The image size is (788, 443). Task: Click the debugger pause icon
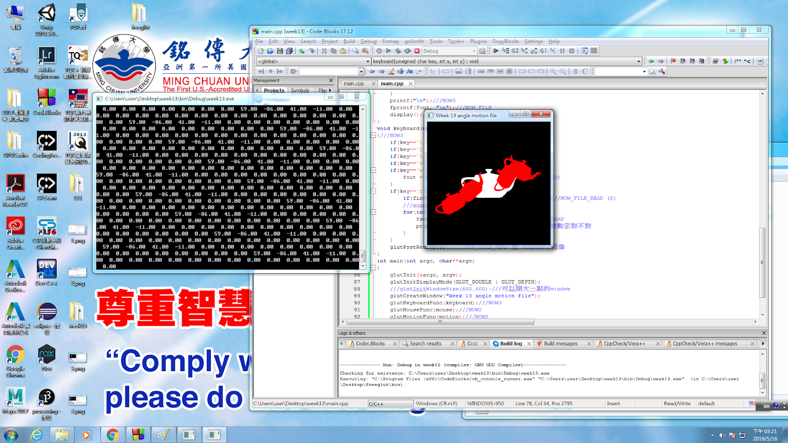(562, 51)
